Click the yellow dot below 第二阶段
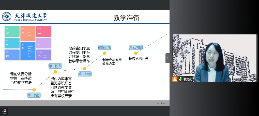Image resolution: width=259 pixels, height=116 pixels. (55, 72)
